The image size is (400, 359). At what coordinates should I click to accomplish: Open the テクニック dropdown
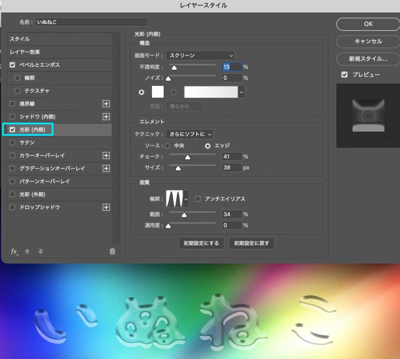(189, 134)
